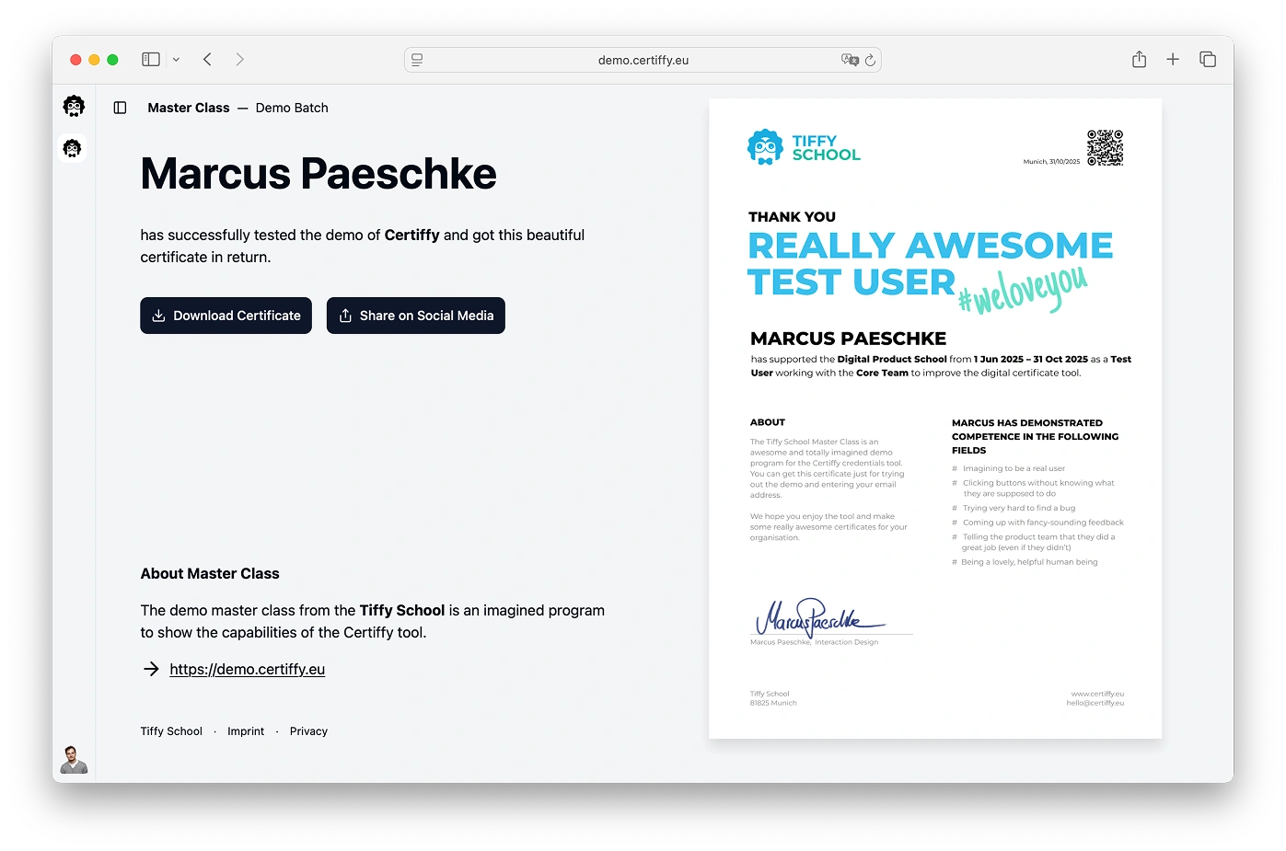The height and width of the screenshot is (851, 1286).
Task: Click the Tiffy School logo on the certificate
Action: pos(803,146)
